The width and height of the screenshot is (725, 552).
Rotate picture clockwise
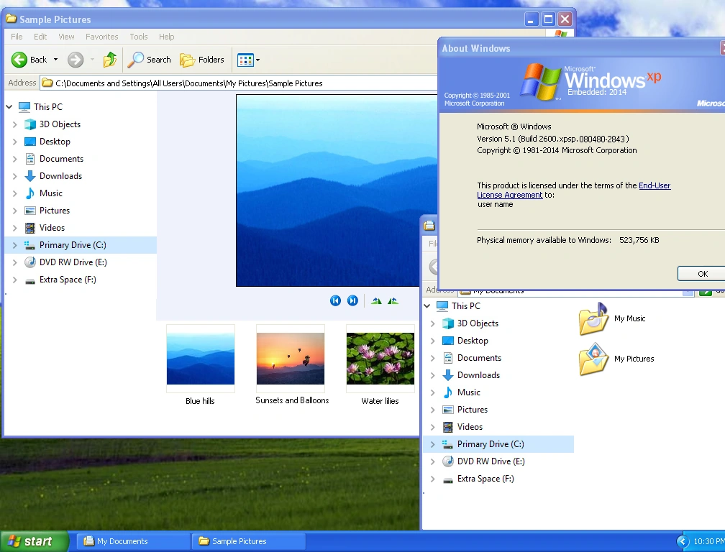(x=376, y=300)
